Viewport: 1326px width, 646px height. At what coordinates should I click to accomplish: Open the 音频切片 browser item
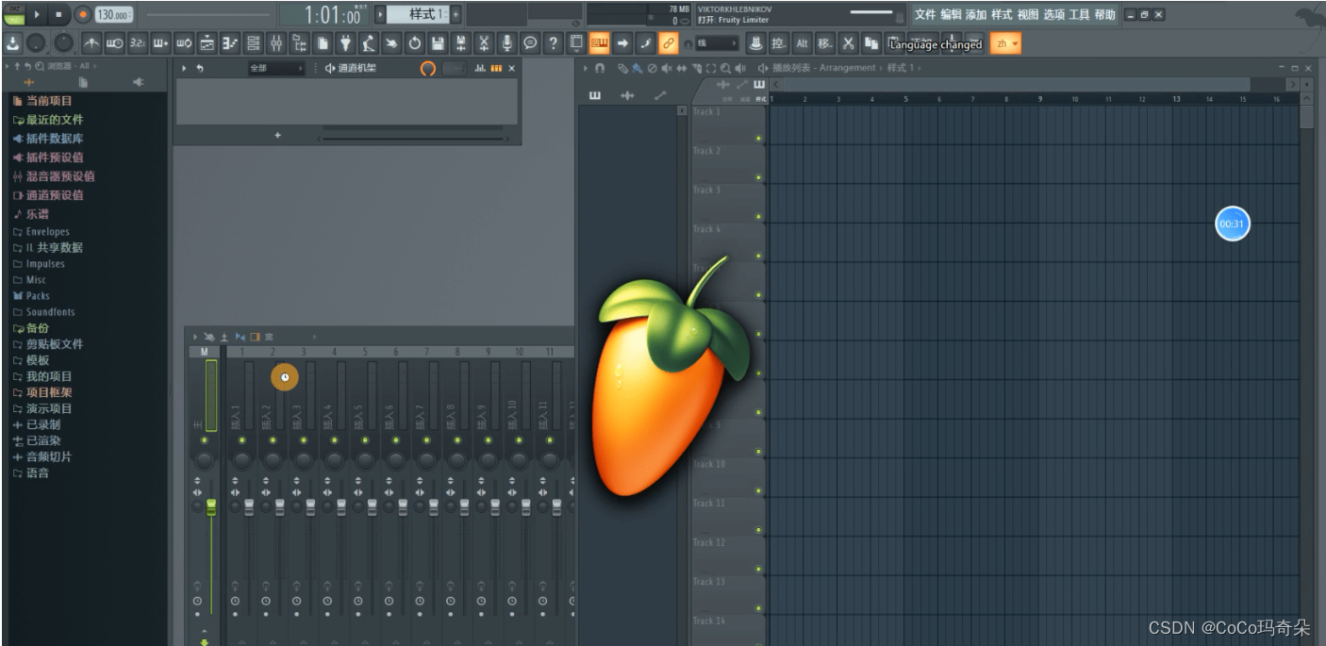click(x=42, y=456)
